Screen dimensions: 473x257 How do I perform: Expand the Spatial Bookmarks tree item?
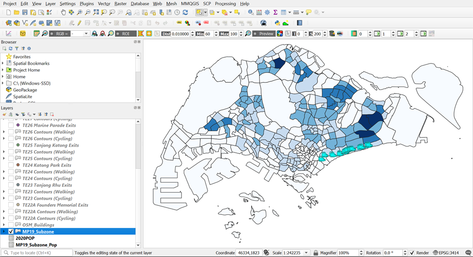(x=3, y=63)
